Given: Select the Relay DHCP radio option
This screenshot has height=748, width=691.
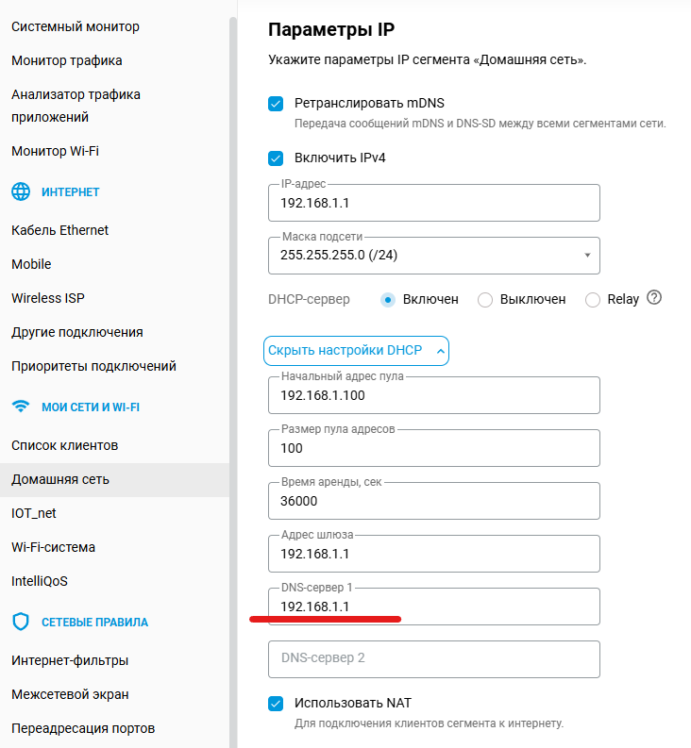Looking at the screenshot, I should click(x=593, y=300).
